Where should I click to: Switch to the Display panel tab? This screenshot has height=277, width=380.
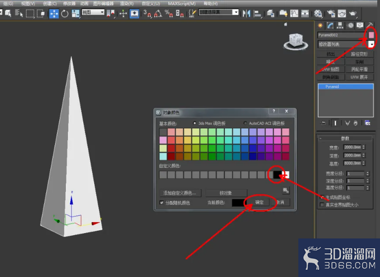[x=360, y=26]
